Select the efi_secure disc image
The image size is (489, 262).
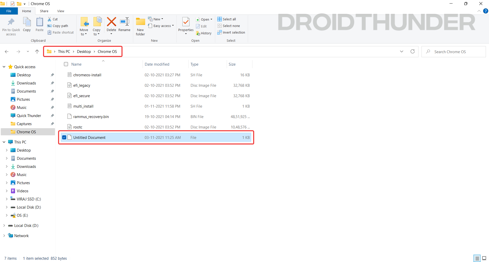pyautogui.click(x=156, y=96)
